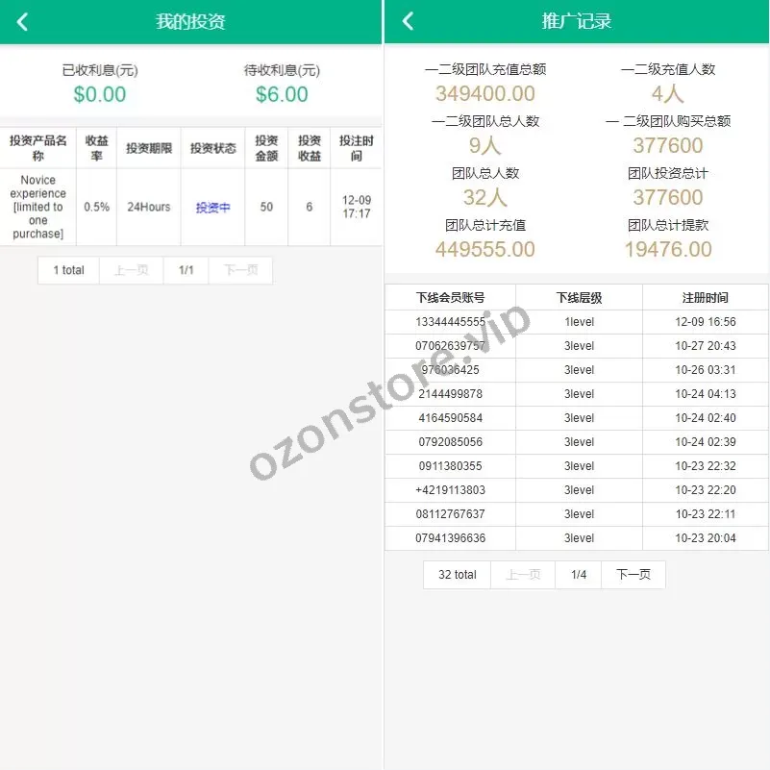Select the 1/4 page indicator
Image resolution: width=770 pixels, height=770 pixels.
click(x=579, y=575)
